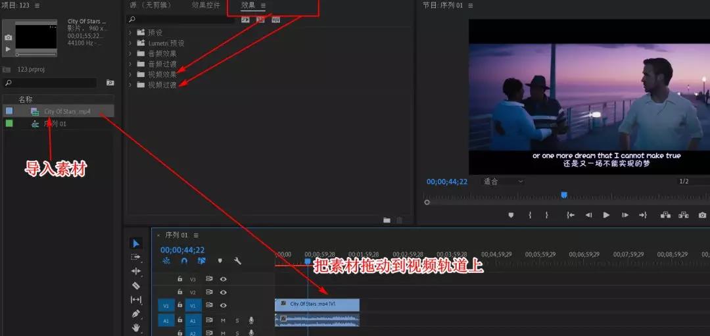This screenshot has width=710, height=336.
Task: Select the Ripple Edit tool
Action: 136,272
